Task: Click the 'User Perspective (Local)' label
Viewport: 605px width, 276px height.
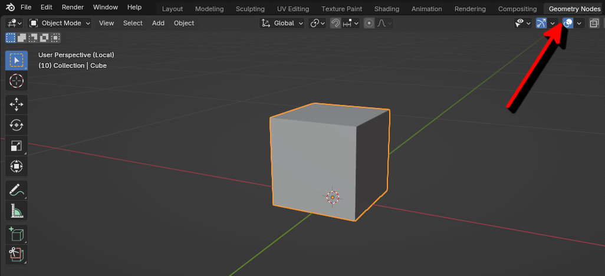Action: (77, 55)
